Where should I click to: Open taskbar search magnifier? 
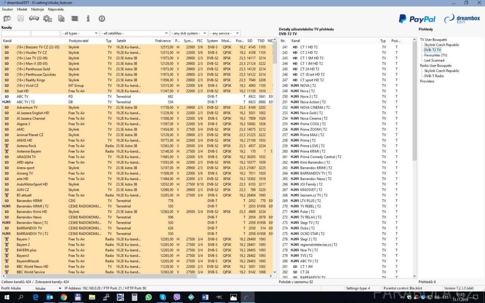pyautogui.click(x=21, y=297)
